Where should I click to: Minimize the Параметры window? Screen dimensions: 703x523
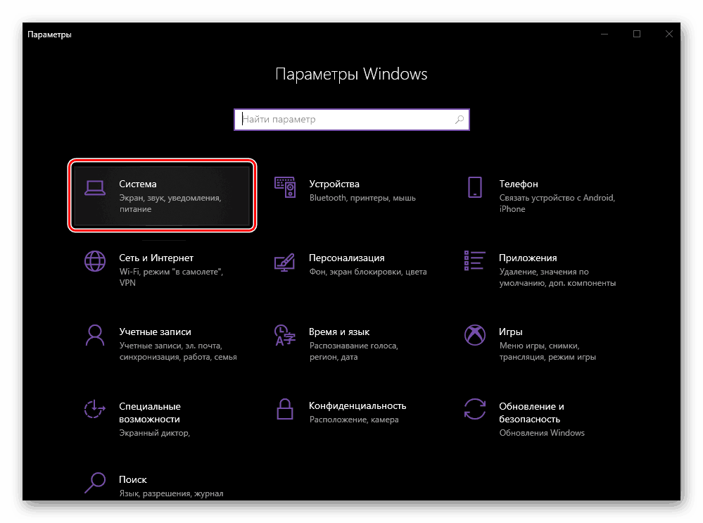coord(604,34)
